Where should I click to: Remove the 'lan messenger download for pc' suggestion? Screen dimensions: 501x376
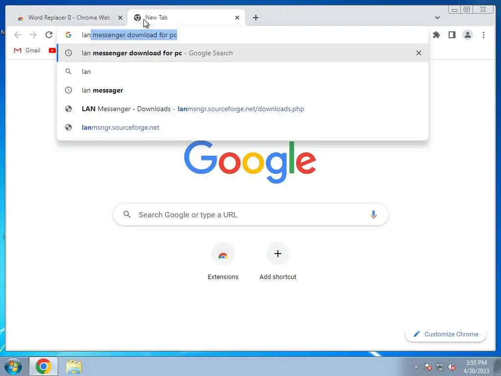(419, 53)
